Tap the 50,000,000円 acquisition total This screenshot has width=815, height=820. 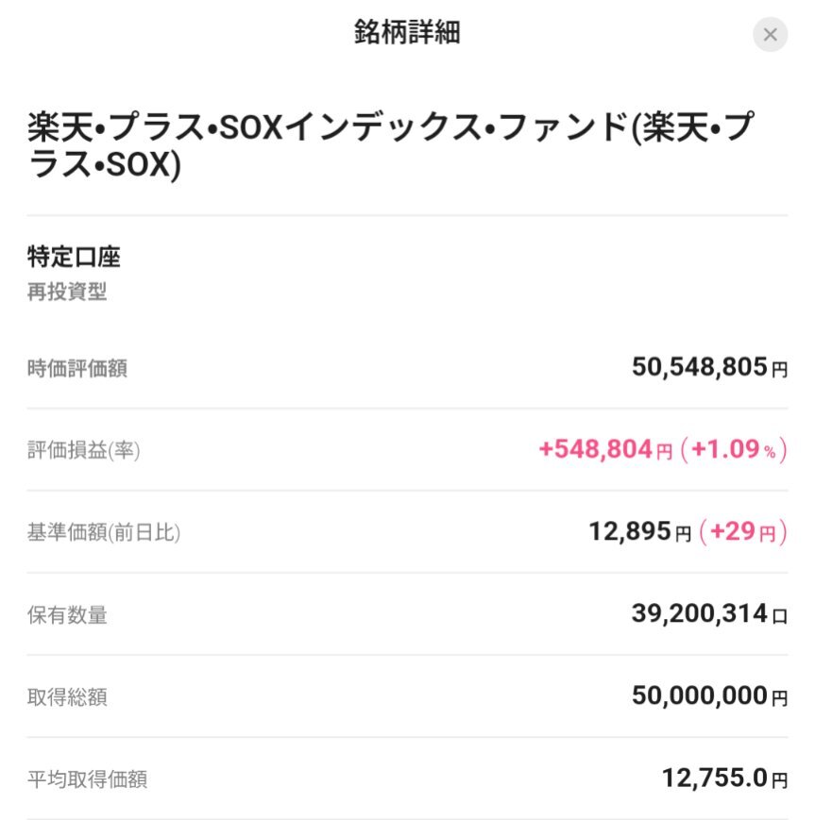709,696
